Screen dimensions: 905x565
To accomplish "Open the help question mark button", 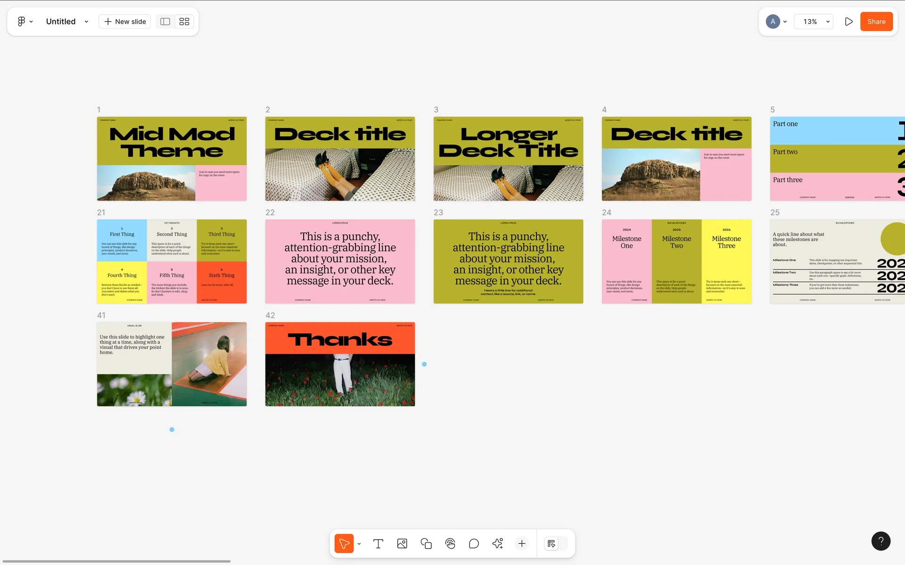I will pyautogui.click(x=880, y=541).
